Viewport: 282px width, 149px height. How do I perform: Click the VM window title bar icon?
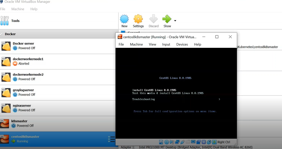[x=120, y=37]
